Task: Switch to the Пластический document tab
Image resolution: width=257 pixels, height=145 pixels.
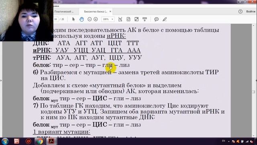Action: [x=64, y=12]
